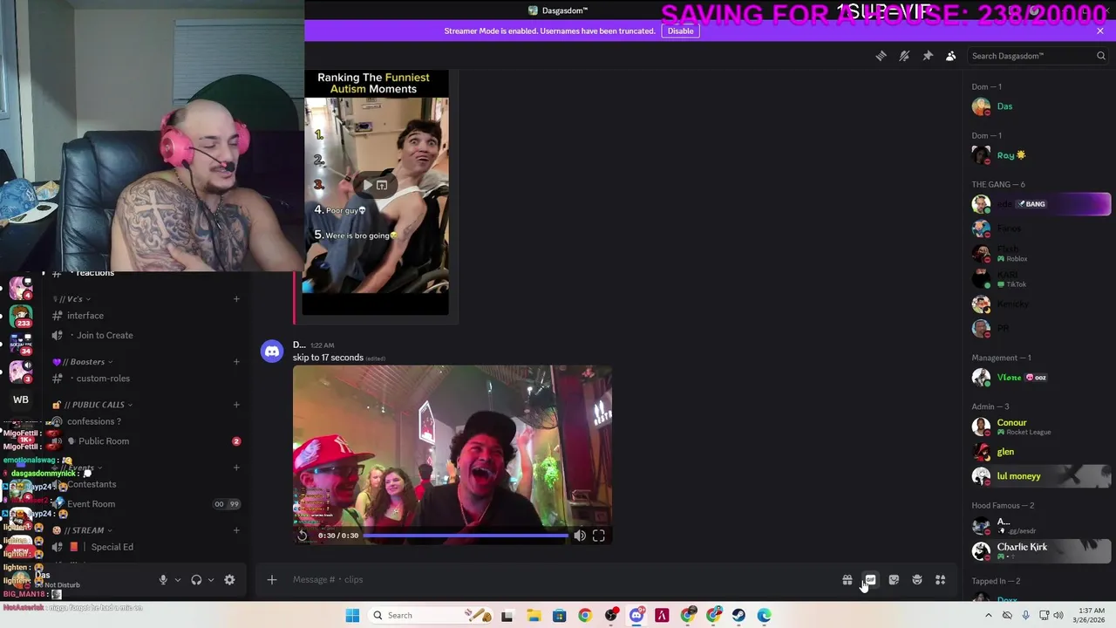Collapse the Vc's category
Image resolution: width=1116 pixels, height=628 pixels.
72,299
